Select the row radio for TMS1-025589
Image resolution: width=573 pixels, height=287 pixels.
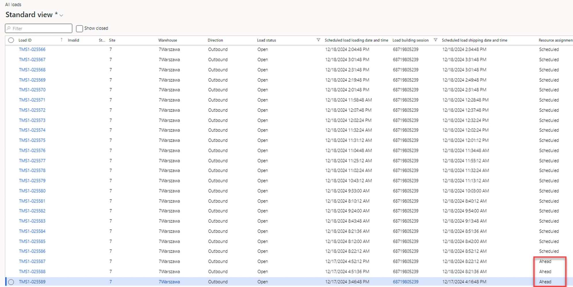pyautogui.click(x=11, y=282)
